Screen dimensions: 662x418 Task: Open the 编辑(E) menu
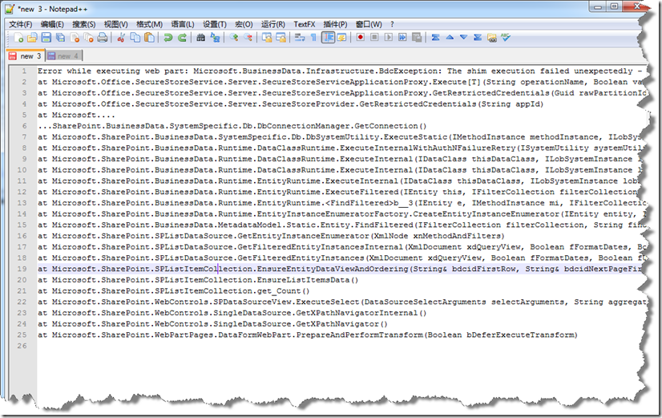point(52,24)
